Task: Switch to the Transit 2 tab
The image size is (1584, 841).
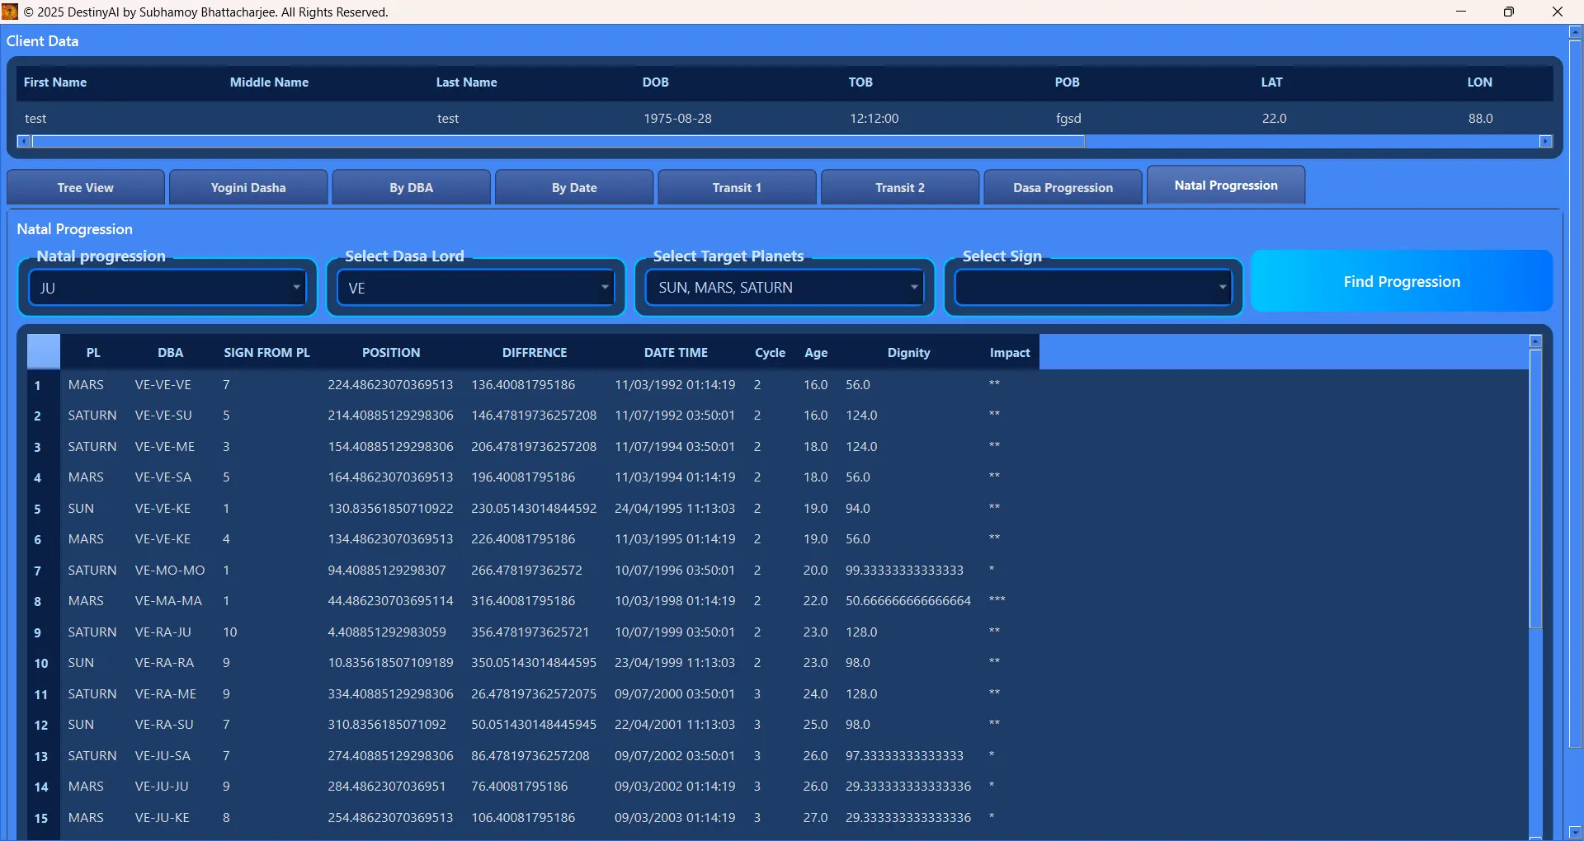Action: (900, 187)
